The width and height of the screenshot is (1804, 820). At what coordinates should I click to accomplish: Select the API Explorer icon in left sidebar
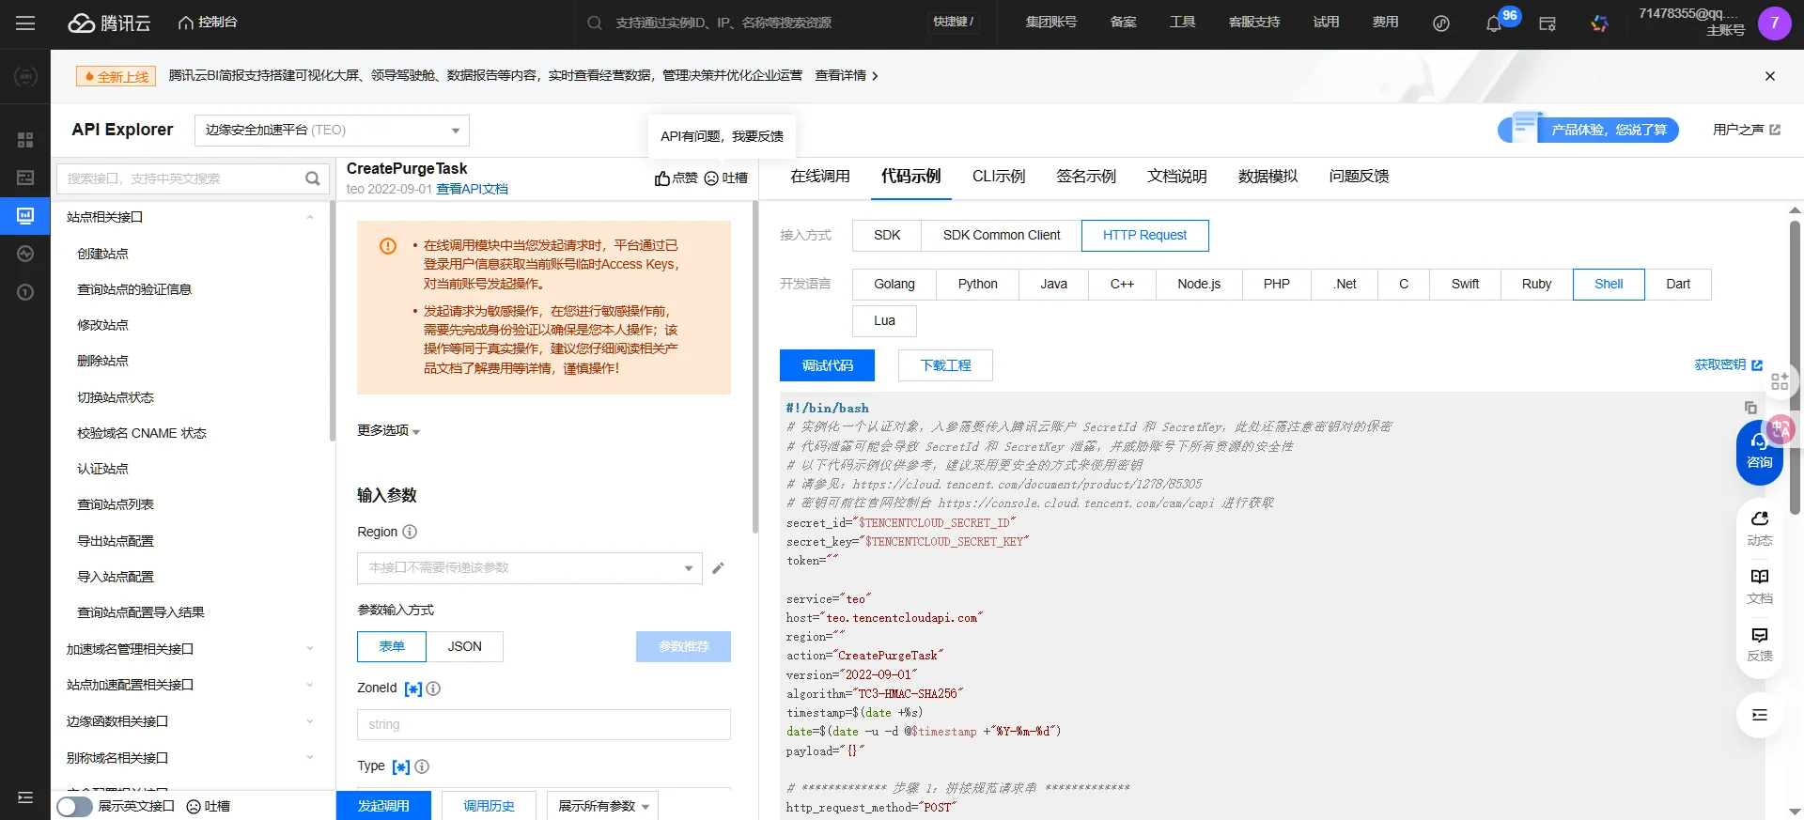[x=25, y=215]
